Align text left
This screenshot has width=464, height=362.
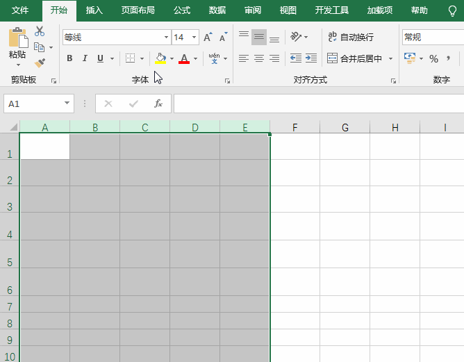[x=244, y=58]
